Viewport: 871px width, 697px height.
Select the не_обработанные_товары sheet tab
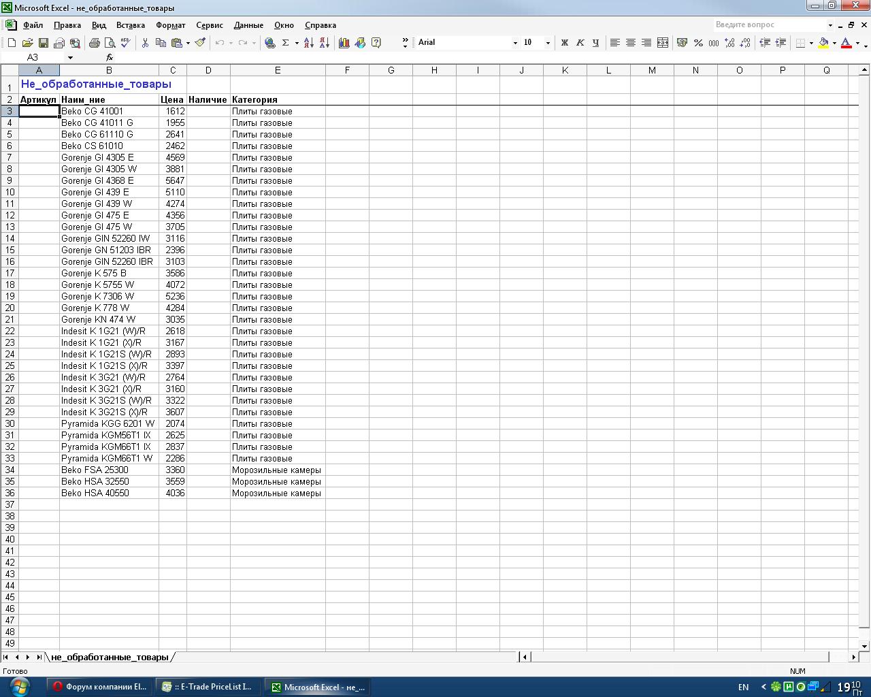click(x=110, y=658)
